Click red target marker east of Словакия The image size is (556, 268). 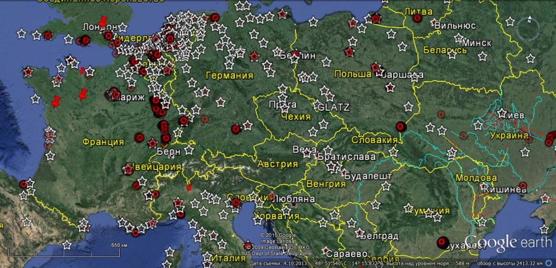(400, 126)
